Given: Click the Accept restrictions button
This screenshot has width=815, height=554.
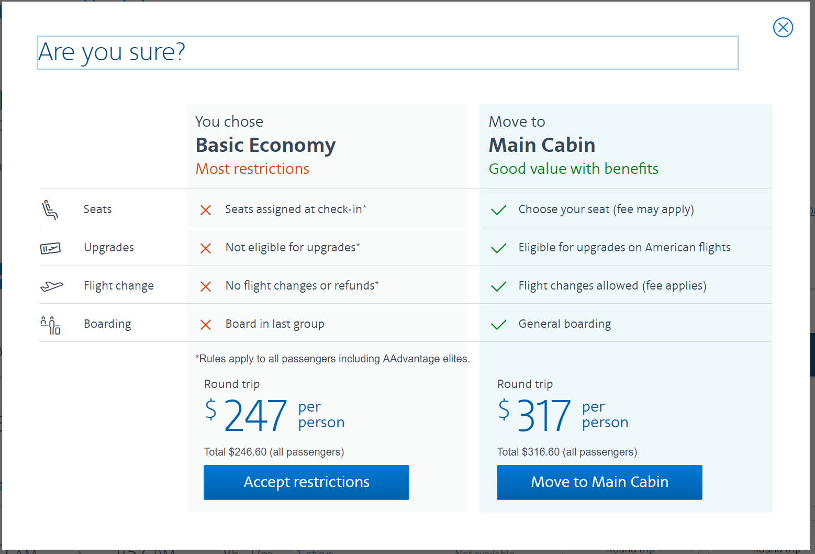Looking at the screenshot, I should [306, 482].
